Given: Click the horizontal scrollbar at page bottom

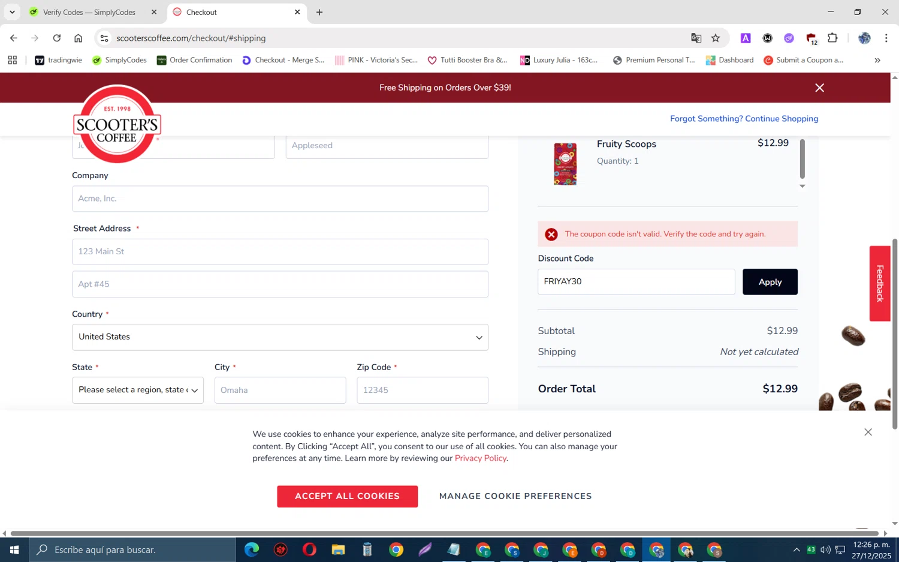Looking at the screenshot, I should pyautogui.click(x=445, y=533).
